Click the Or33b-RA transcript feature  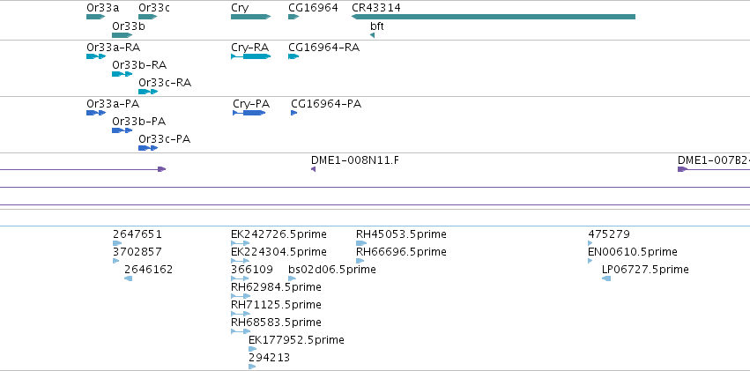122,74
